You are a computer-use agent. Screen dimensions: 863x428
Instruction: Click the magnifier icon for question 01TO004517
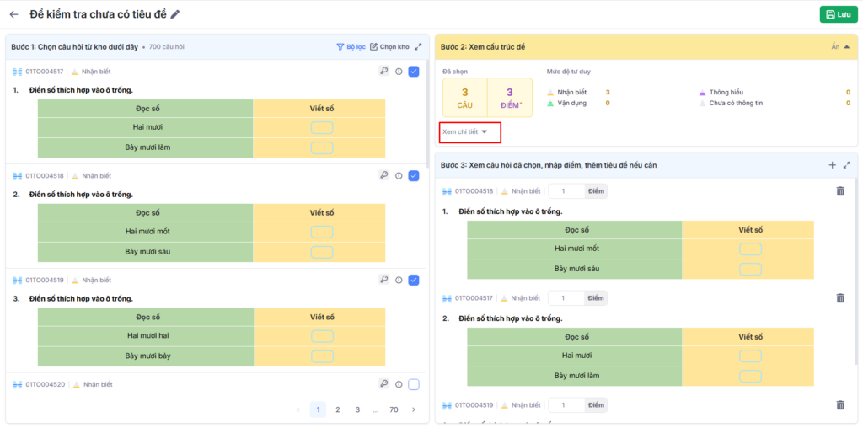383,72
